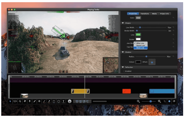Select the yellow arrow clip in timeline
Viewport: 185px width, 117px height.
click(x=80, y=91)
